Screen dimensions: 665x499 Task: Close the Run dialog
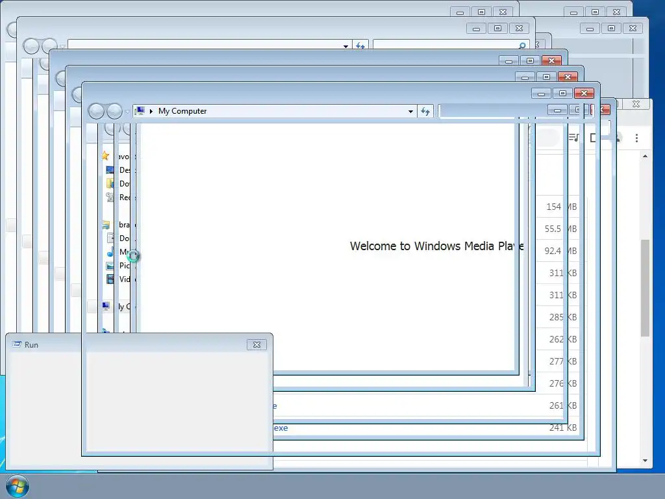pos(257,344)
